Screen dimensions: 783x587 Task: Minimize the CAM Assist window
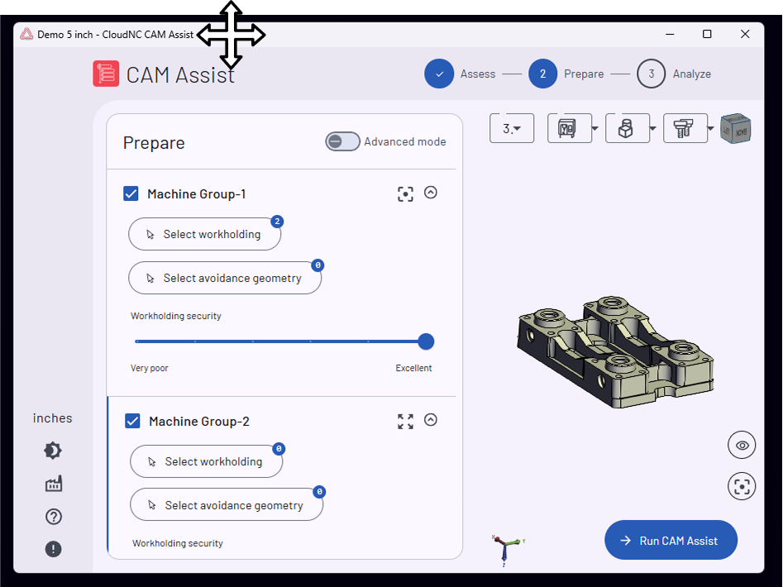coord(671,34)
